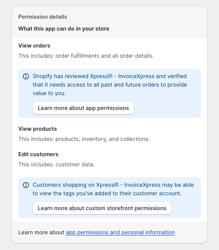Click empty blue area right of app permissions button
Screen dimensions: 219x250
[166, 108]
